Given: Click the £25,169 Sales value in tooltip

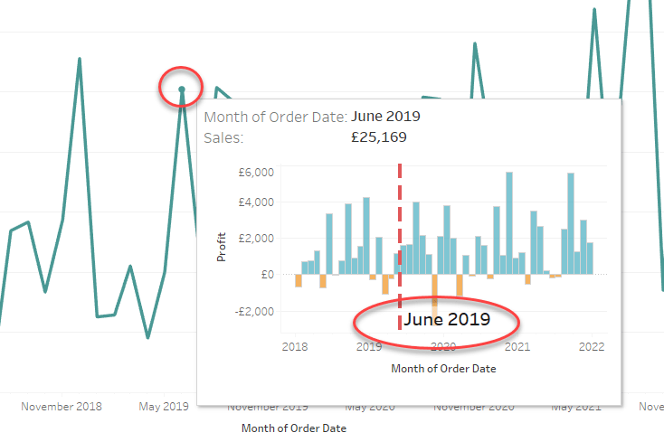Looking at the screenshot, I should tap(378, 137).
